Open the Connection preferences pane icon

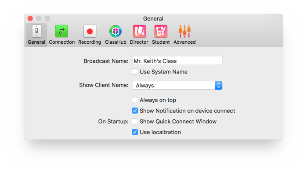pyautogui.click(x=61, y=31)
